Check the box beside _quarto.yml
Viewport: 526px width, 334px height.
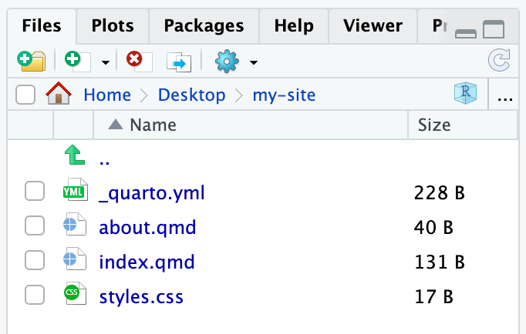click(35, 192)
